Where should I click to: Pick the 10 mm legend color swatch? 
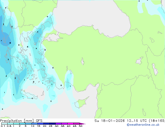34,124
